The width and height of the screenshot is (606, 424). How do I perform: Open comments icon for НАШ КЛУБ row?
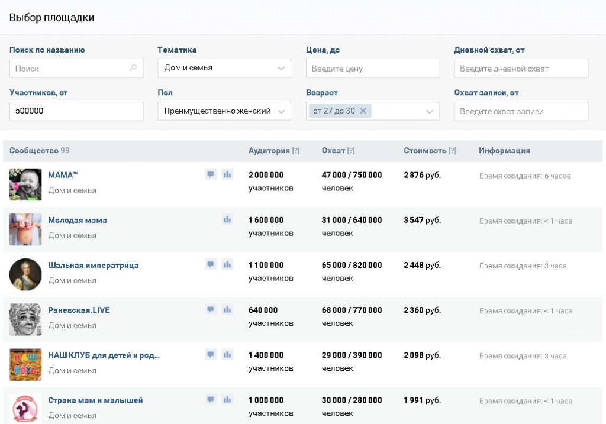click(x=211, y=354)
